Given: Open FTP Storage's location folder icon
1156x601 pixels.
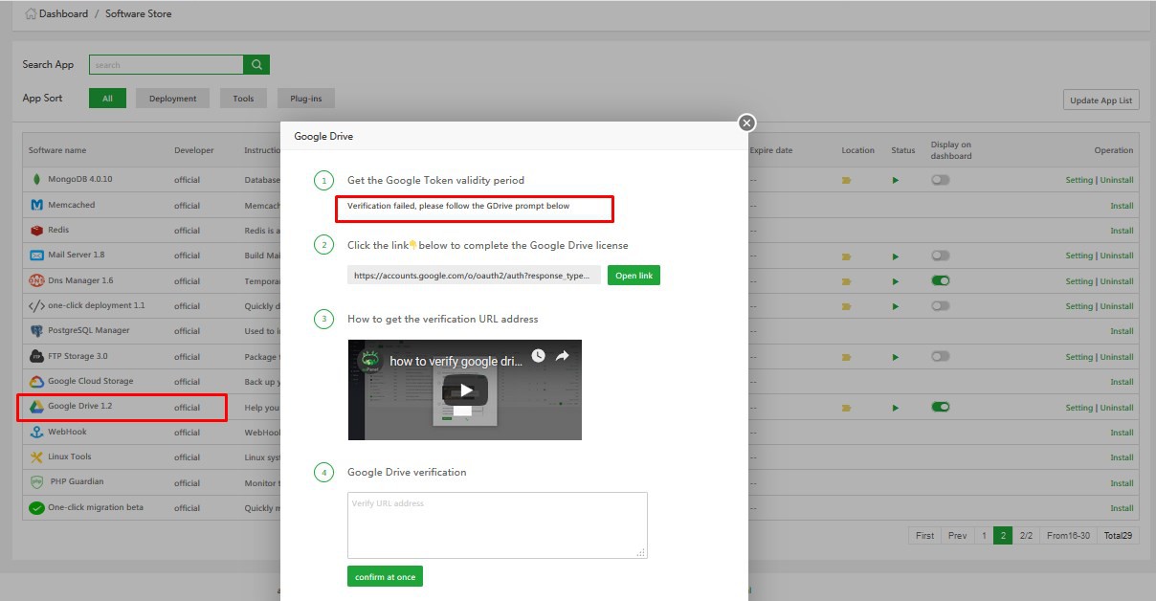Looking at the screenshot, I should coord(847,357).
